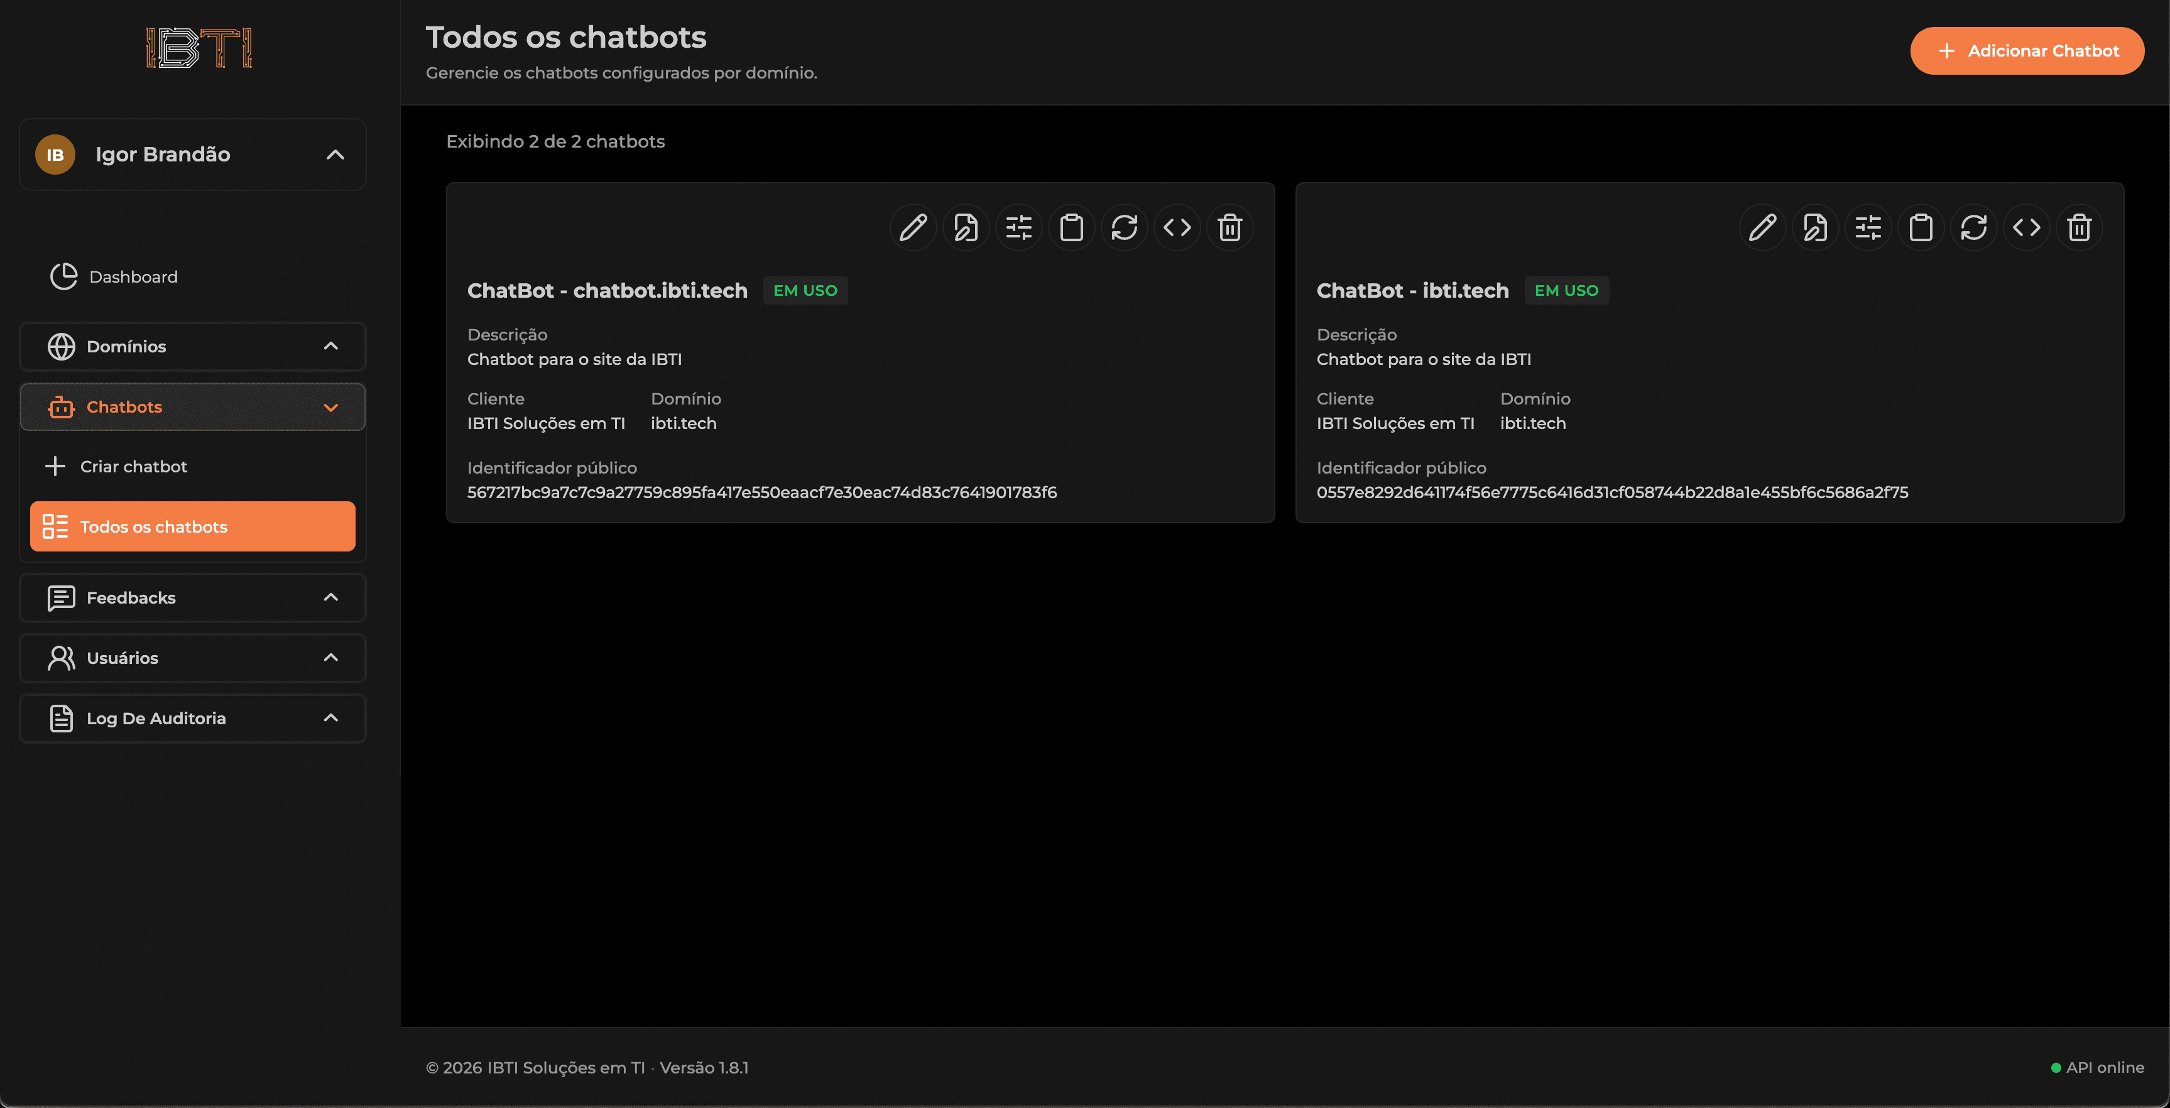This screenshot has width=2170, height=1108.
Task: Edit the chatbot.ibti.tech chatbot with pencil icon
Action: (x=912, y=227)
